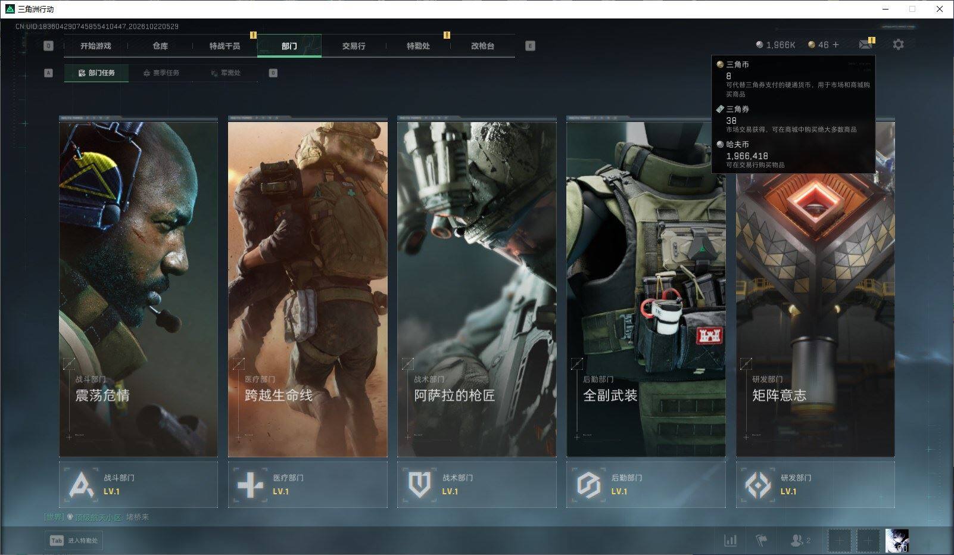Click the 战斗部门 emblem icon
Screen dimensions: 954x555
(x=81, y=485)
